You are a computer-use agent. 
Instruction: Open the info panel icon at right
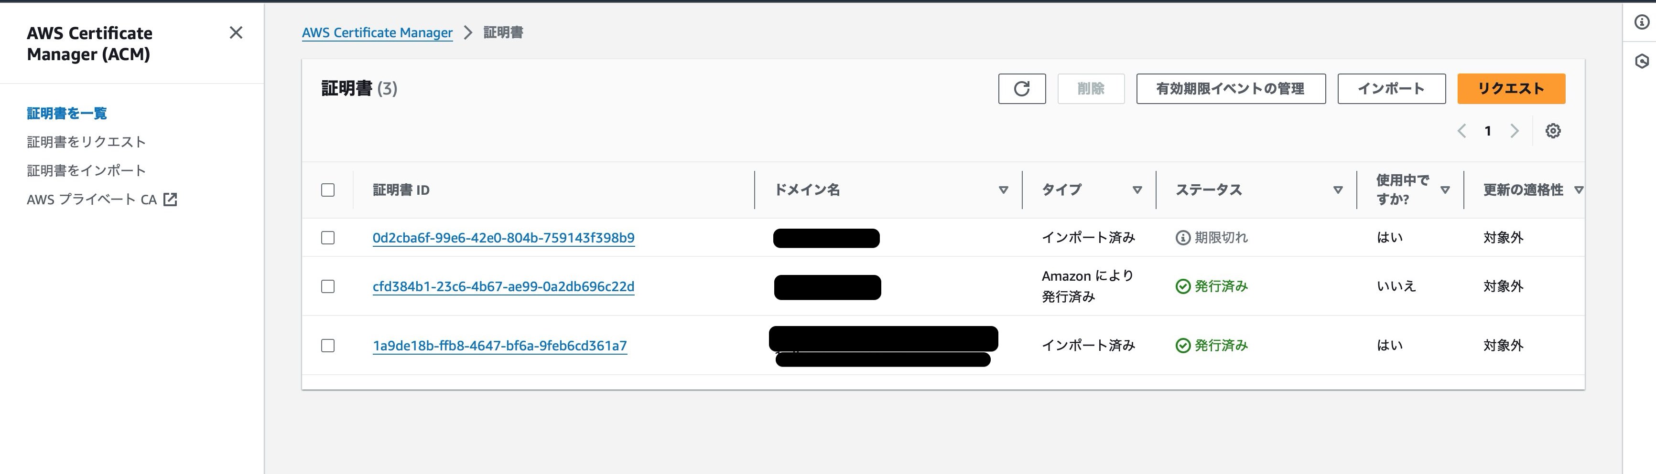tap(1642, 22)
